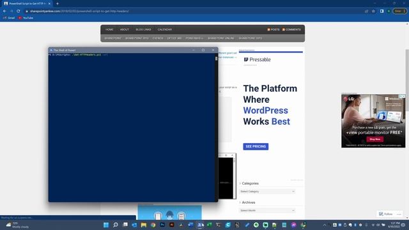Open the more options dots beside Follow
Screen dimensions: 409x230
pyautogui.click(x=399, y=214)
